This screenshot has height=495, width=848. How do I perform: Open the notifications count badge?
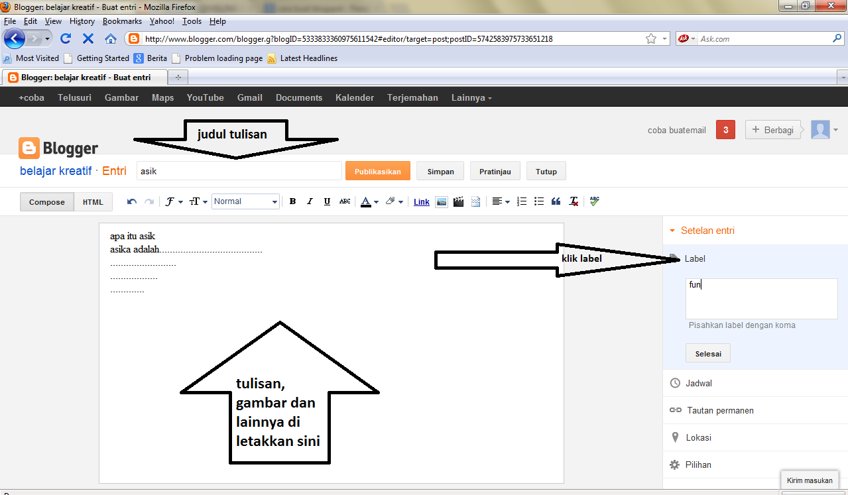[725, 130]
